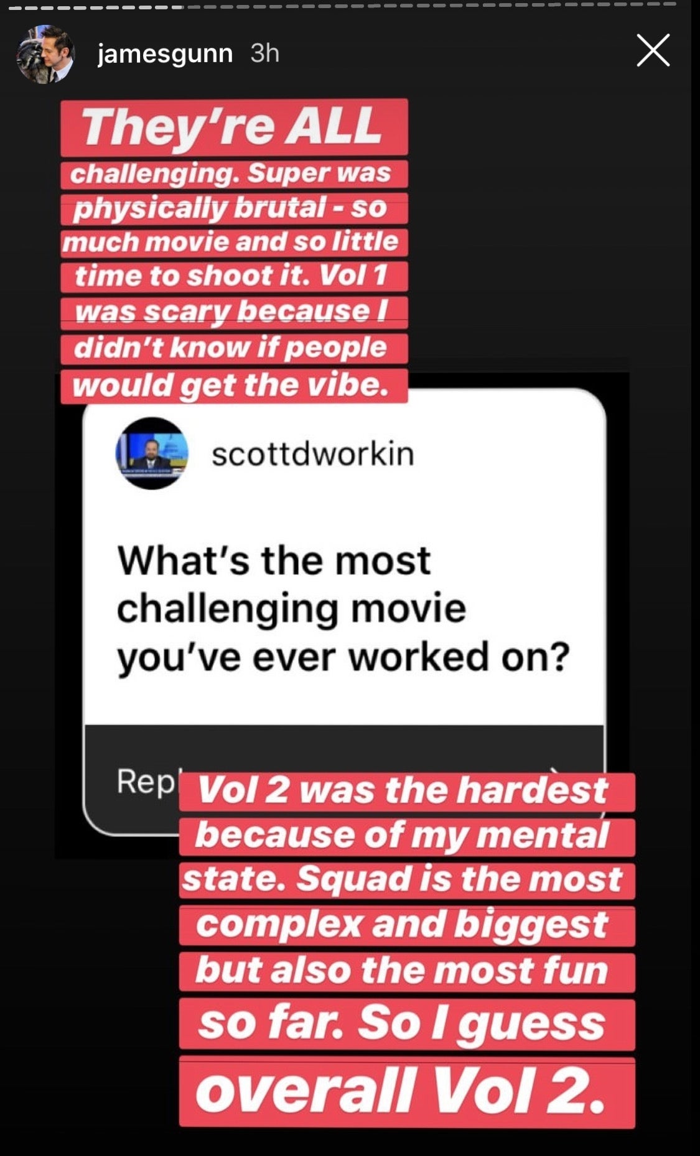Tap the "overall Vol 2." red text block
Screen dimensions: 700x1156
(407, 1091)
